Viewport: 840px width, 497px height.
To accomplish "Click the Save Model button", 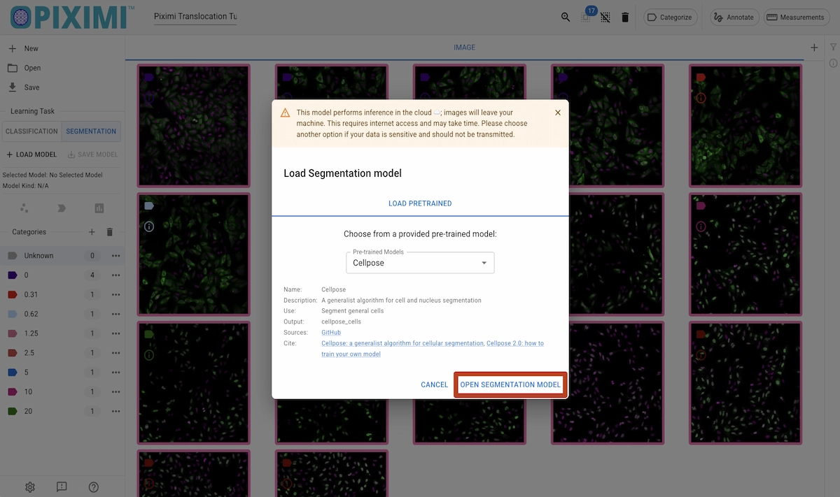I will tap(93, 154).
